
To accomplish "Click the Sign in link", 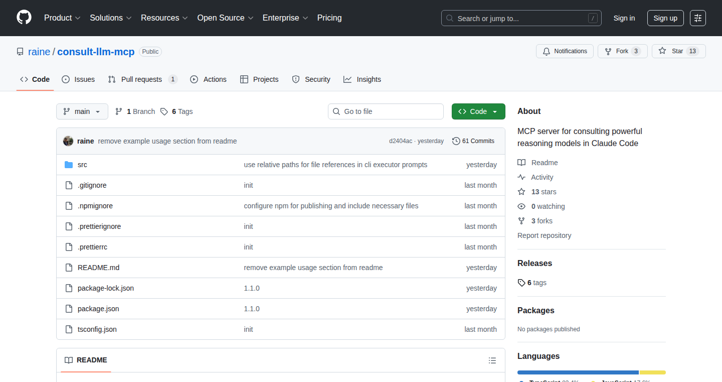I will 624,18.
